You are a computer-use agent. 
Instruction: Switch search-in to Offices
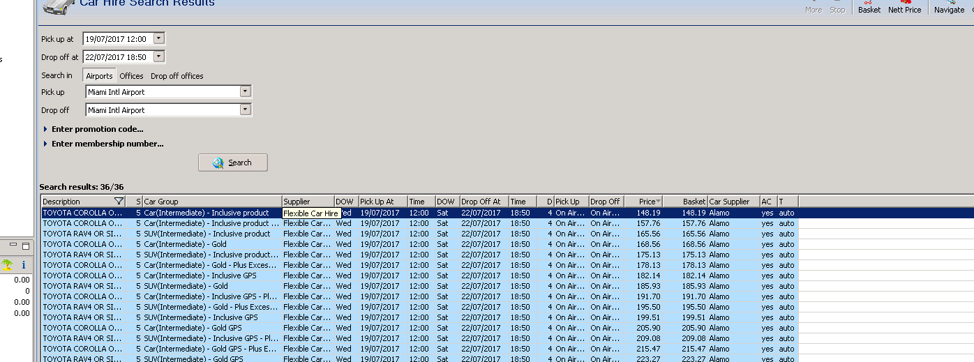tap(131, 76)
